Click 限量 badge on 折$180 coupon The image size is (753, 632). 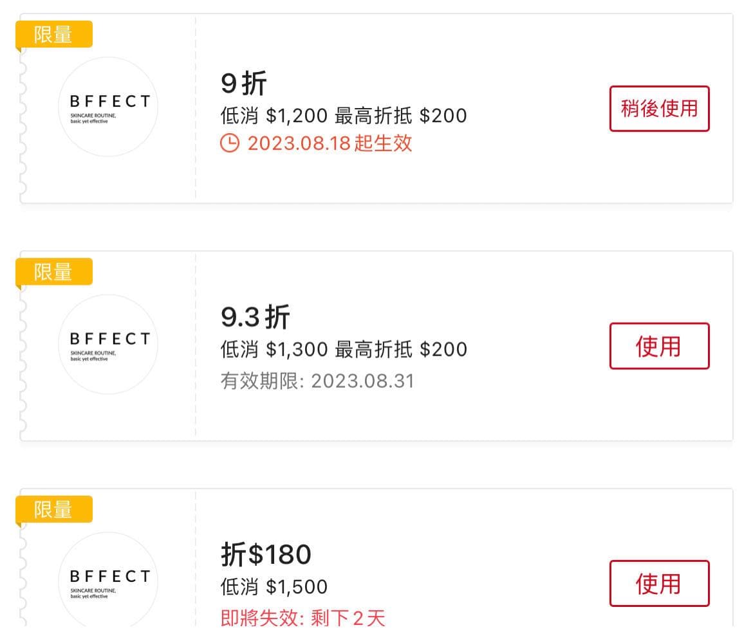[x=54, y=509]
